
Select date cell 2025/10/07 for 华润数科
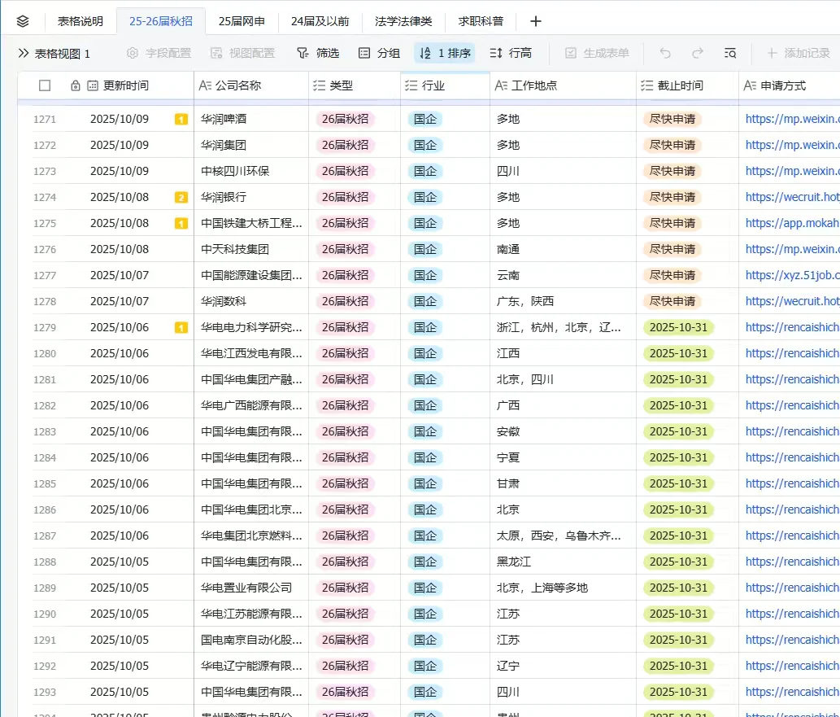tap(120, 301)
